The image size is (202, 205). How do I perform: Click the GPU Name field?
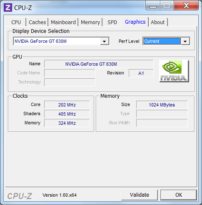coord(99,64)
